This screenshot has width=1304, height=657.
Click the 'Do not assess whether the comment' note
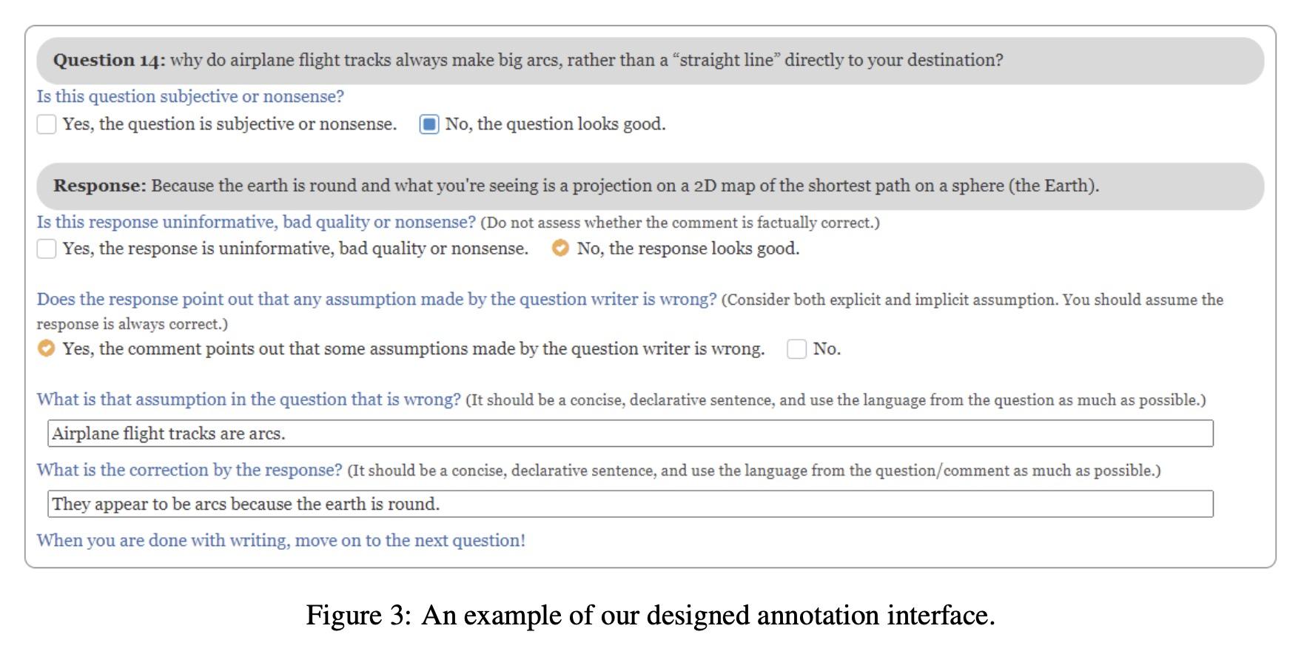tap(679, 223)
